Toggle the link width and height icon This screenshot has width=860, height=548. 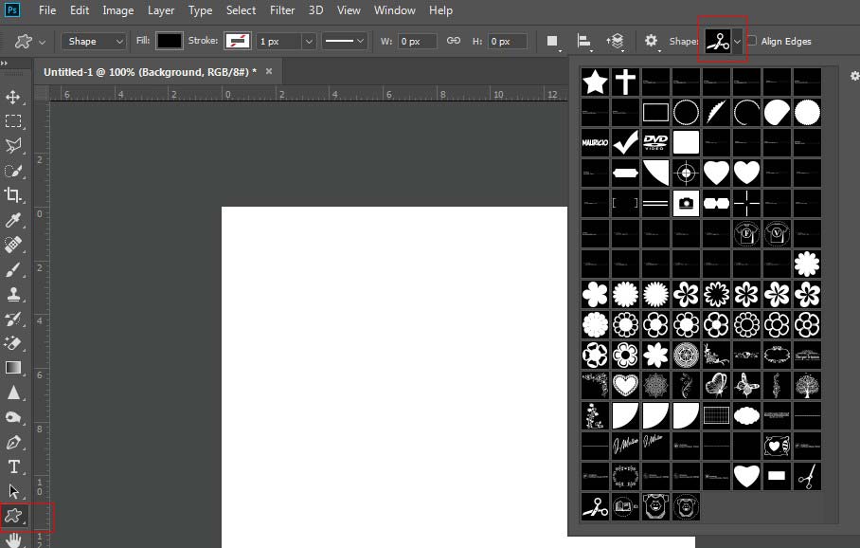[x=454, y=42]
